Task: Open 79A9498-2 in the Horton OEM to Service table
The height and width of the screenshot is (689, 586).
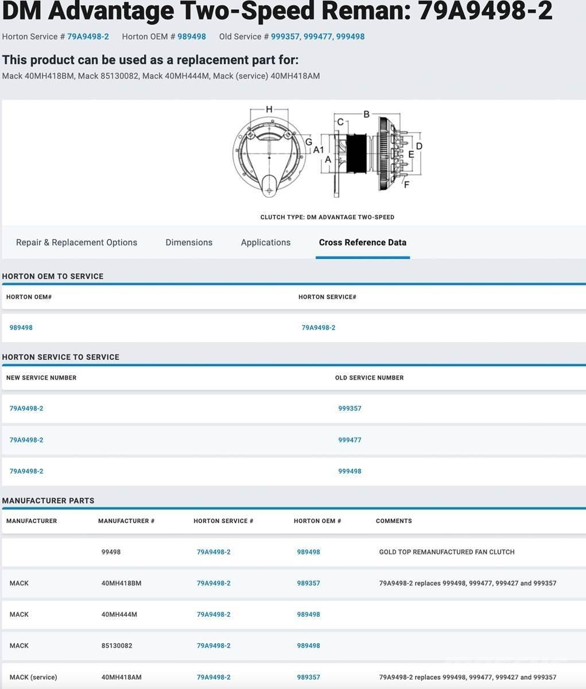Action: [319, 328]
